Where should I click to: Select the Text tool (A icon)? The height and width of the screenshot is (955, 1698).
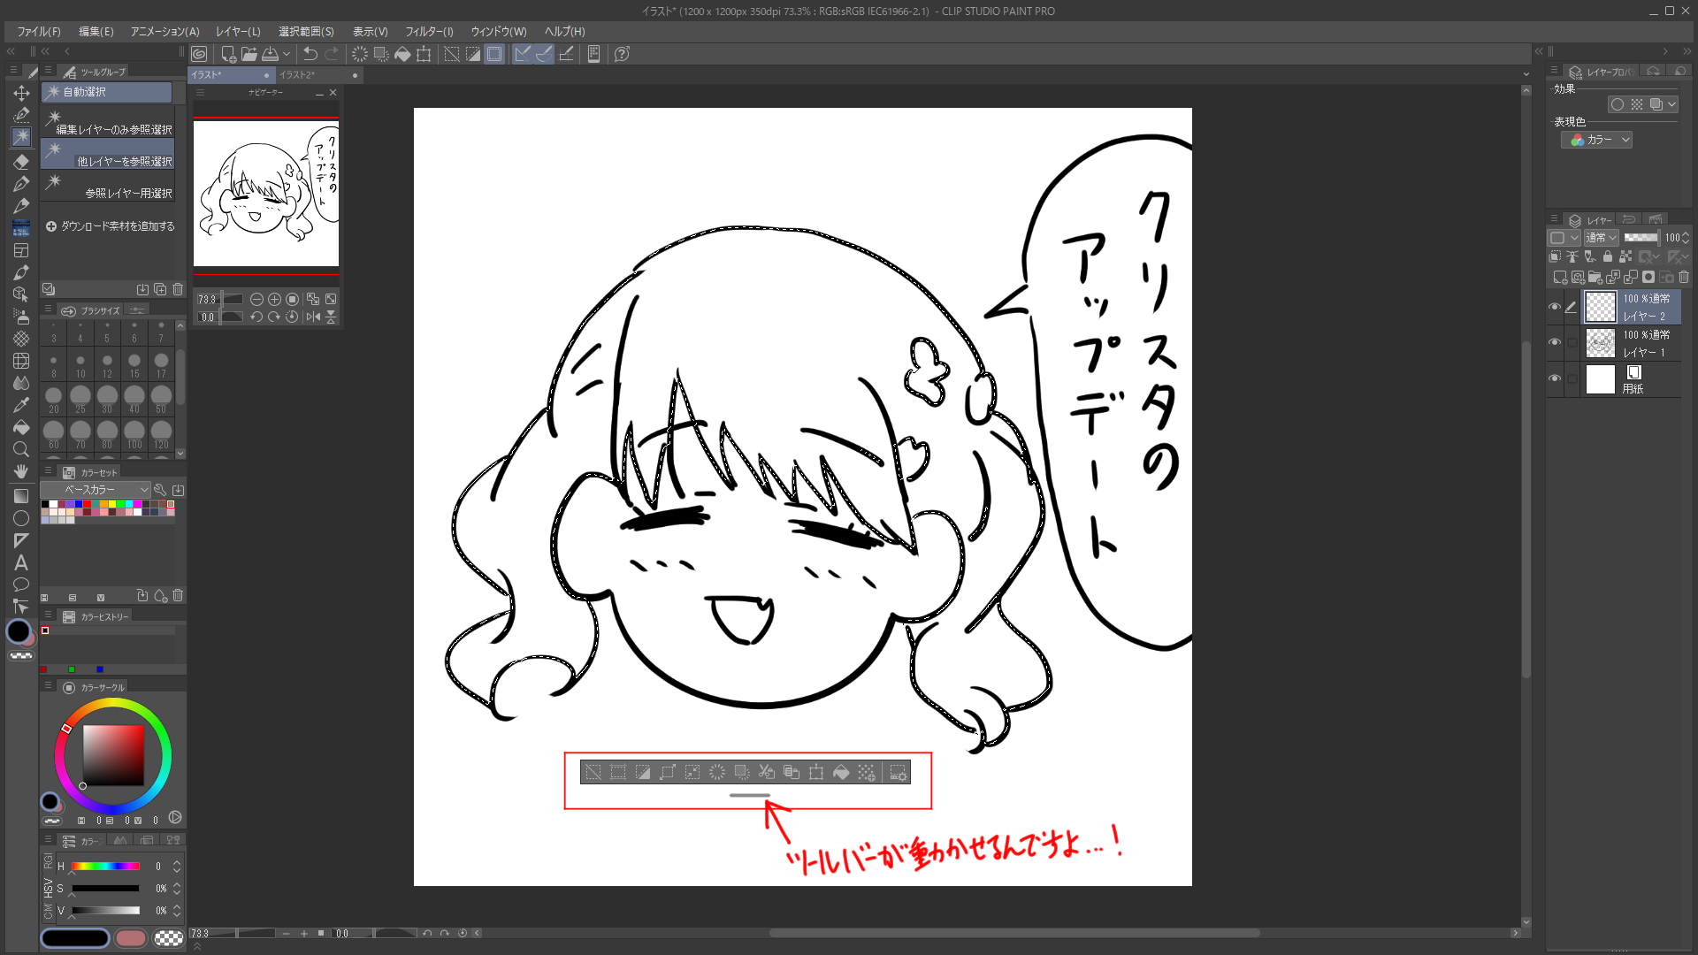click(x=21, y=562)
